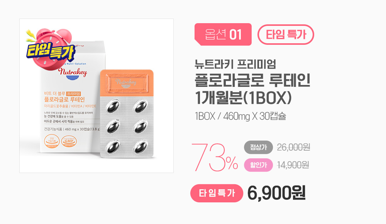Click the top-left capsule in blister pack

coord(113,106)
